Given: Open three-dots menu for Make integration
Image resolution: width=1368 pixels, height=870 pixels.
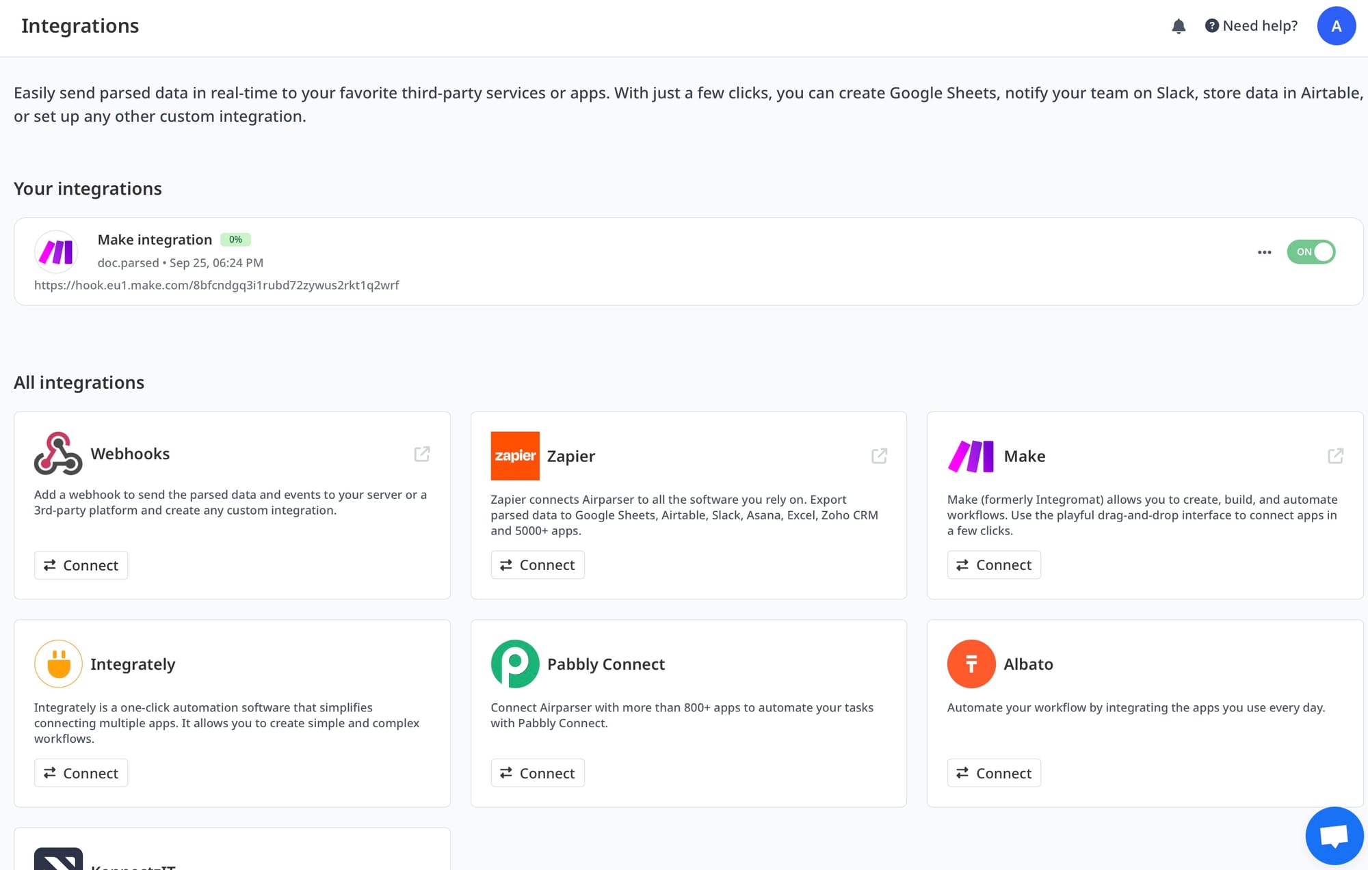Looking at the screenshot, I should click(x=1264, y=252).
